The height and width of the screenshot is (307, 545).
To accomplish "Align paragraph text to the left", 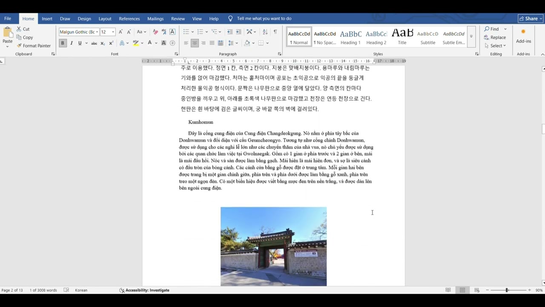I will coord(186,43).
